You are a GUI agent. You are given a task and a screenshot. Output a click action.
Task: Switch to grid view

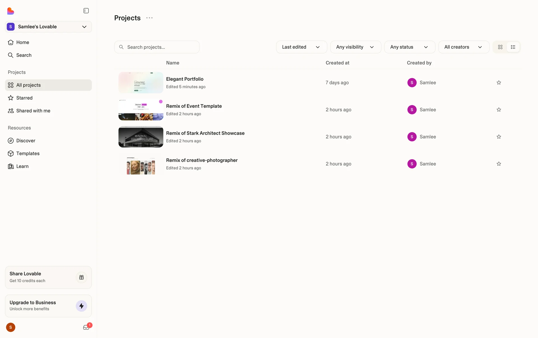500,47
